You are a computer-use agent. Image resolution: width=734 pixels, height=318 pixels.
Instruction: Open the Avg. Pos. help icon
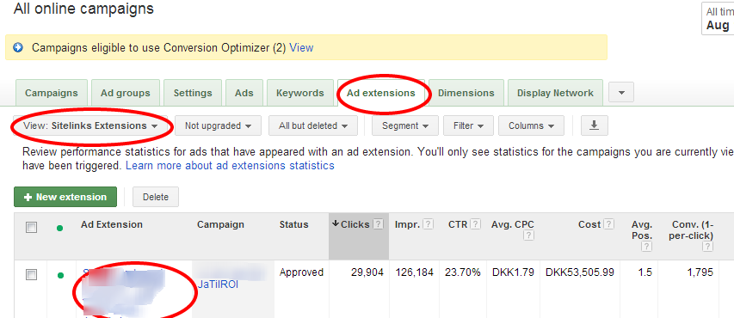pos(647,247)
